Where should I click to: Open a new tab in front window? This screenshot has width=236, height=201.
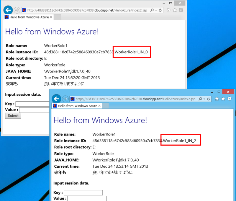[x=106, y=106]
